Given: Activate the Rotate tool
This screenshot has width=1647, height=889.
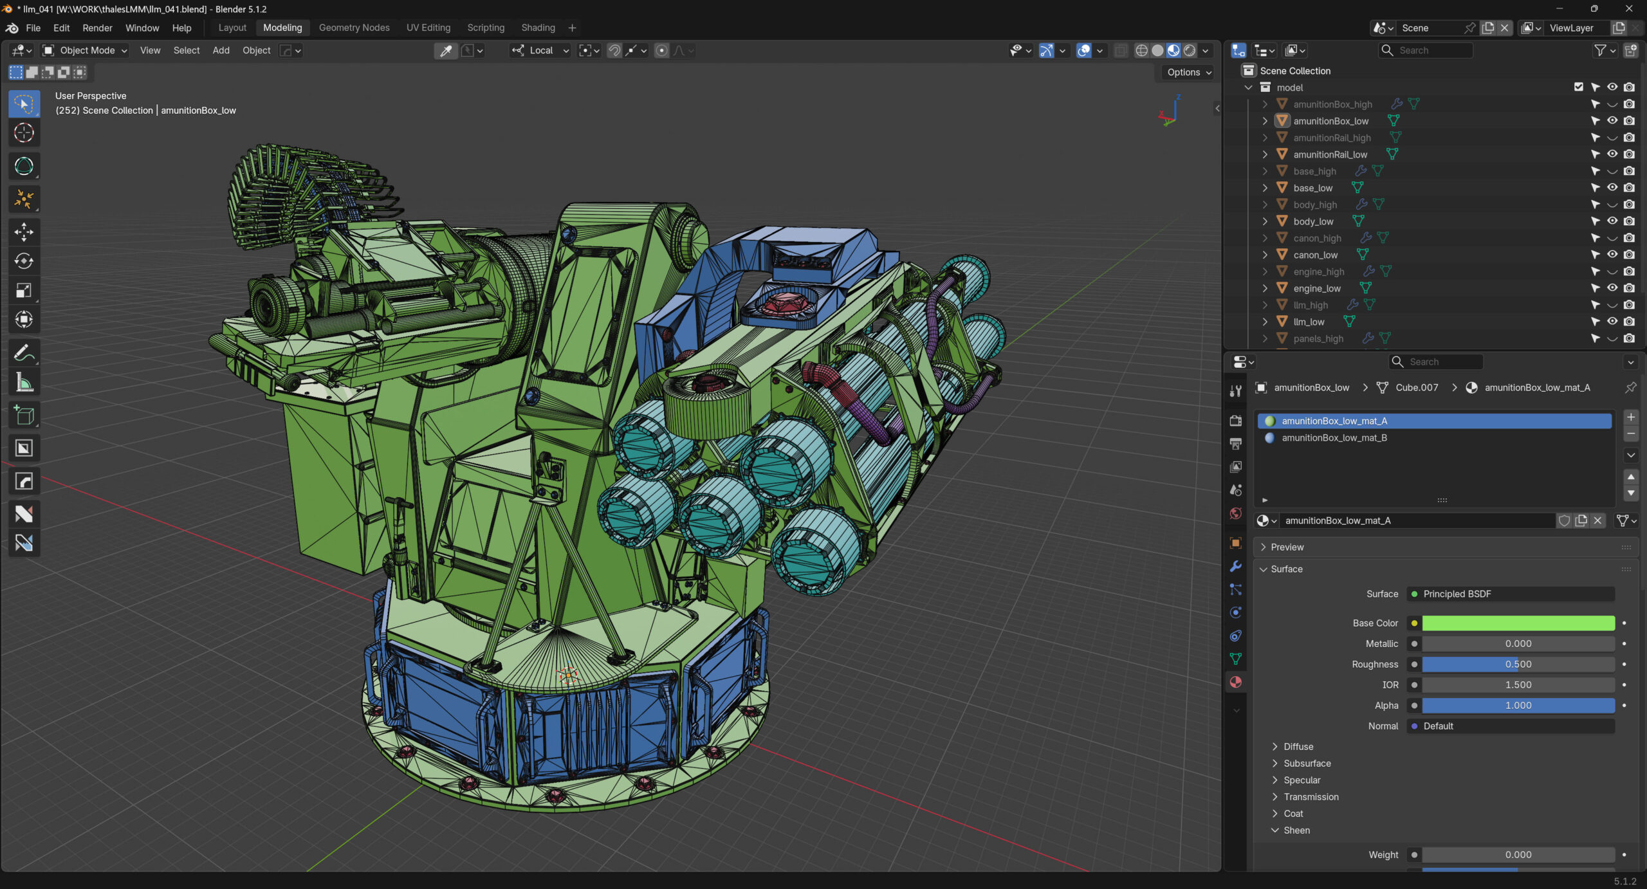Looking at the screenshot, I should tap(24, 261).
